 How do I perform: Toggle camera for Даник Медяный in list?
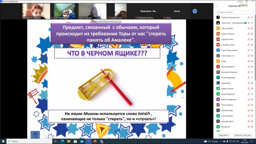pos(252,94)
